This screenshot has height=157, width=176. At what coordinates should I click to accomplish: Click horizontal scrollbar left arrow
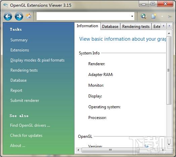pos(78,150)
